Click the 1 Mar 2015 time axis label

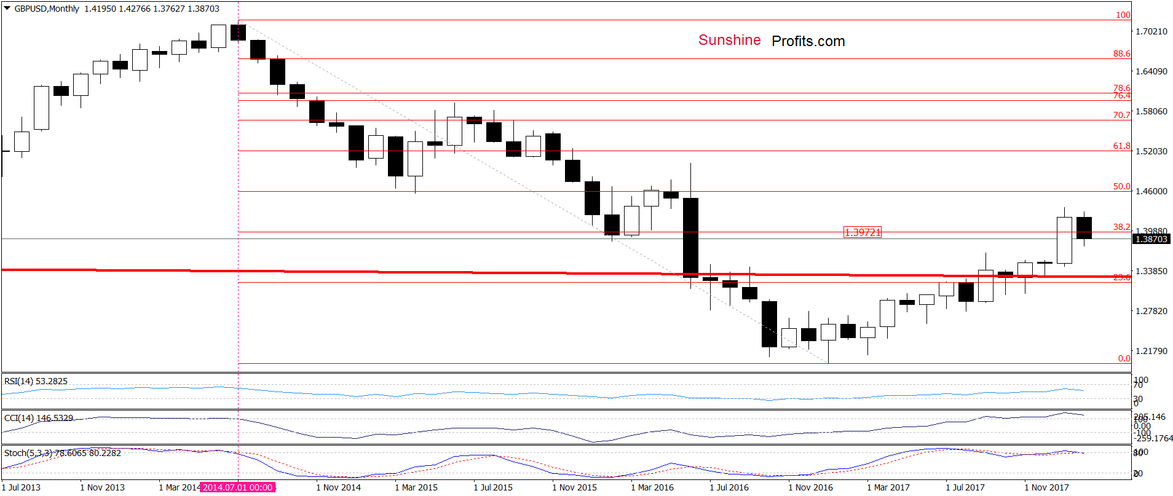pos(416,487)
